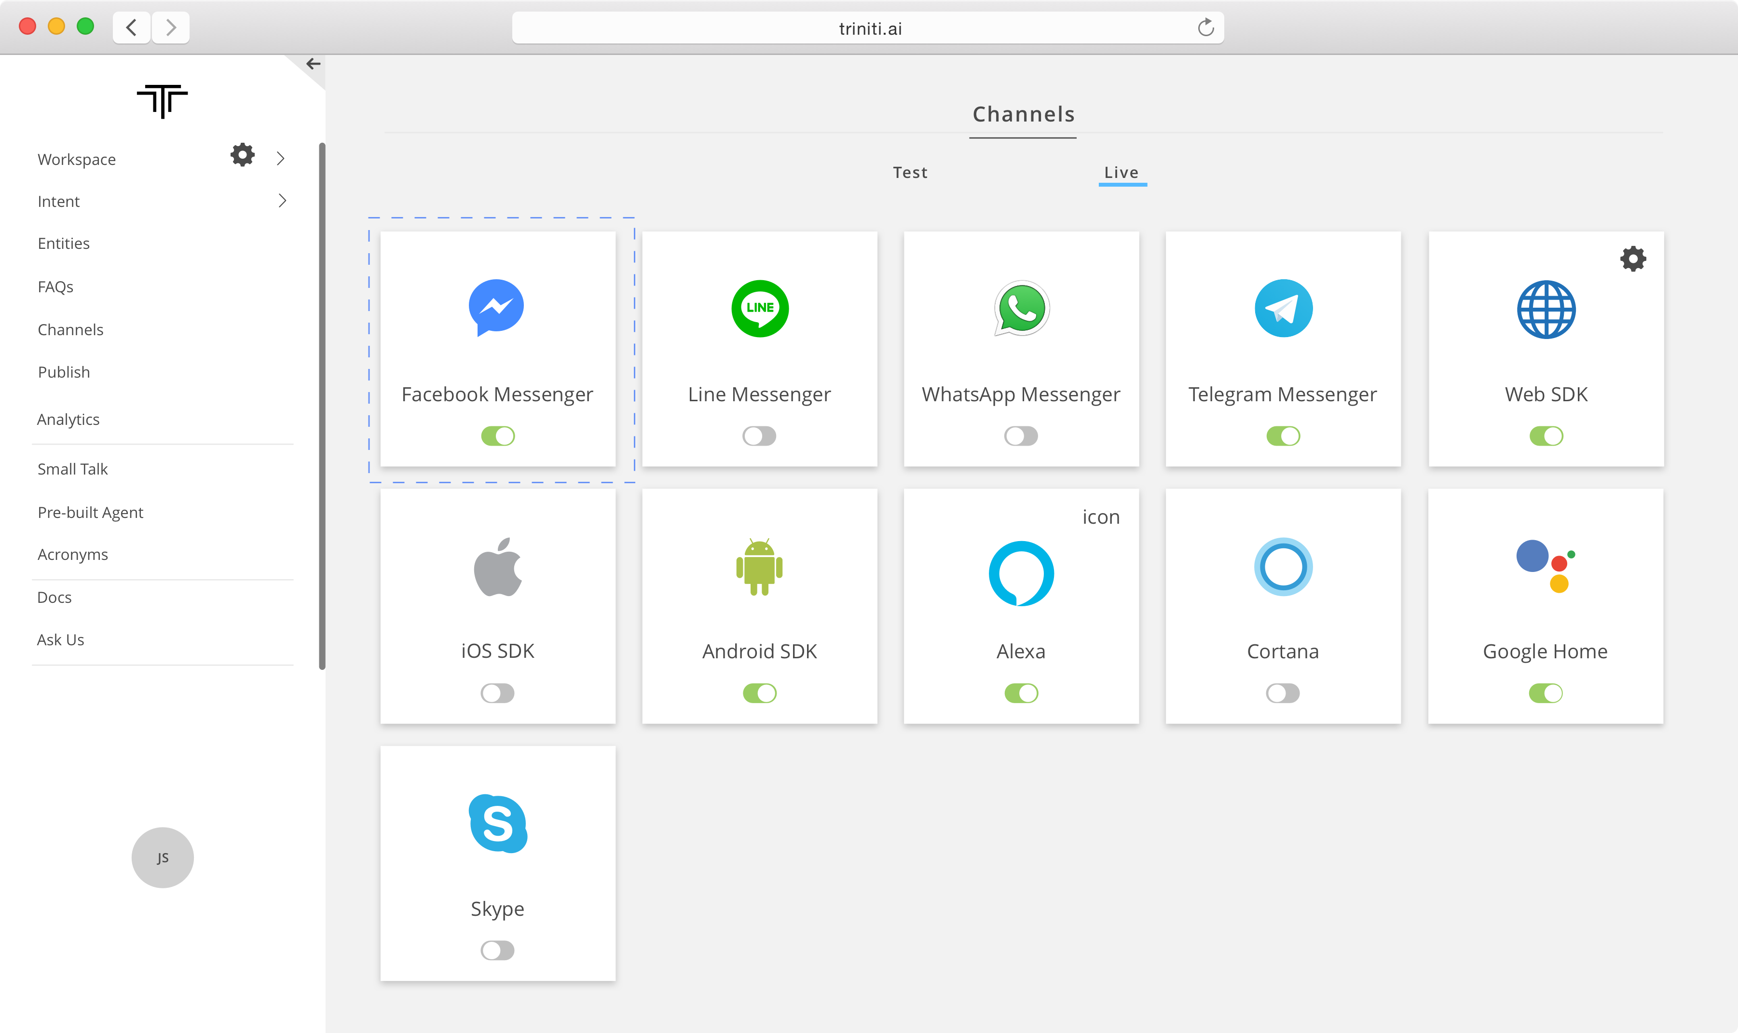This screenshot has width=1738, height=1033.
Task: Click the Telegram paper plane icon
Action: pos(1283,308)
